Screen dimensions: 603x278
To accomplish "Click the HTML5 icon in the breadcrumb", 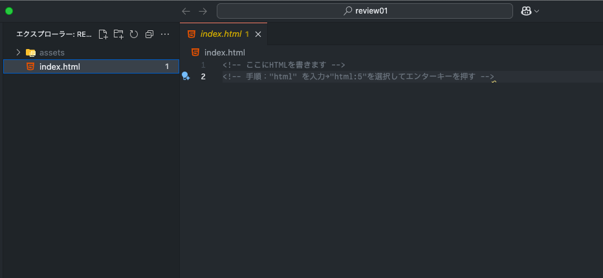I will click(x=195, y=52).
